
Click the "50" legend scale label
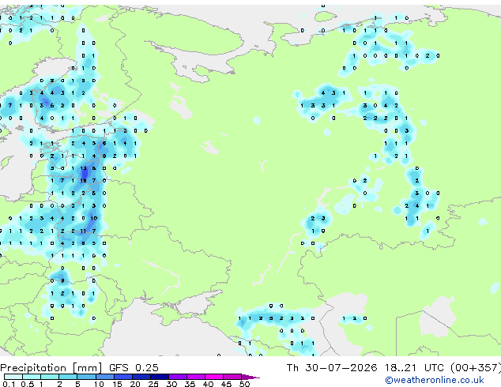point(245,384)
